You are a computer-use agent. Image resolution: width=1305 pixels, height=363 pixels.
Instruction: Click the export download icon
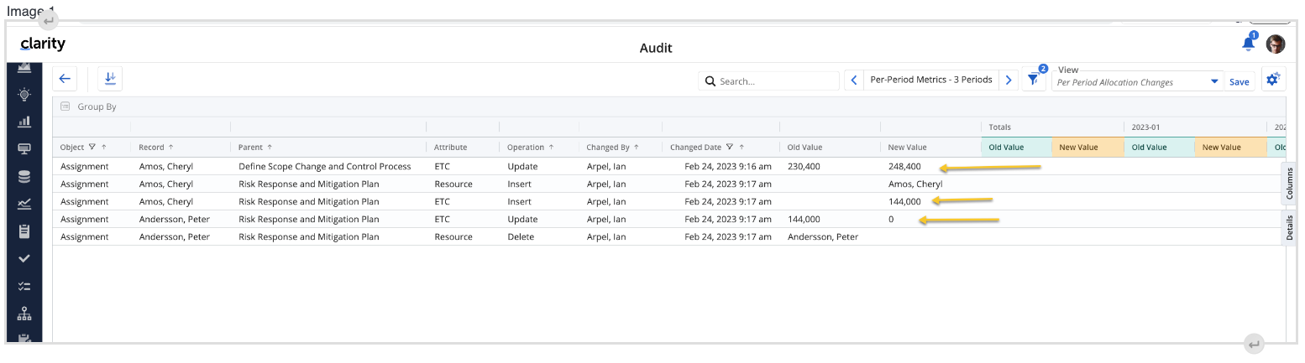coord(110,79)
